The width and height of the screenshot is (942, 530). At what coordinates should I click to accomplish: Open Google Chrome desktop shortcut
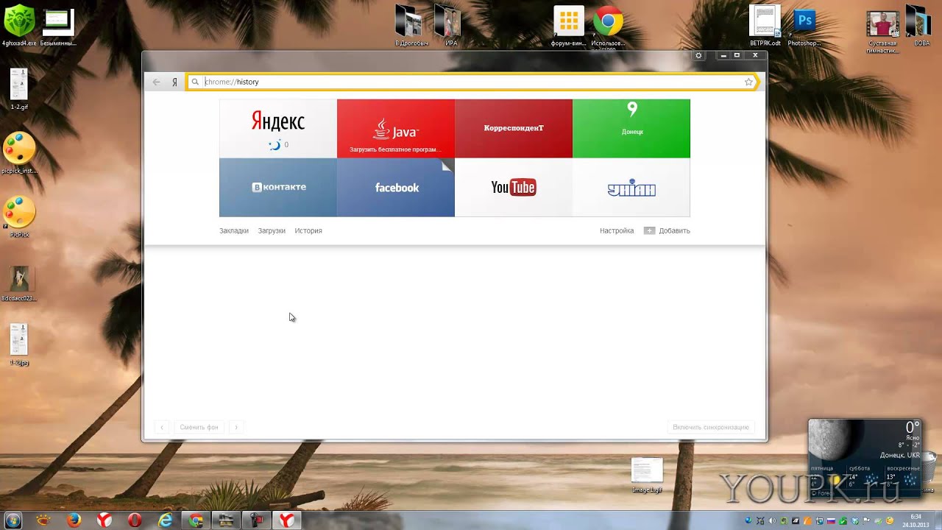tap(608, 26)
